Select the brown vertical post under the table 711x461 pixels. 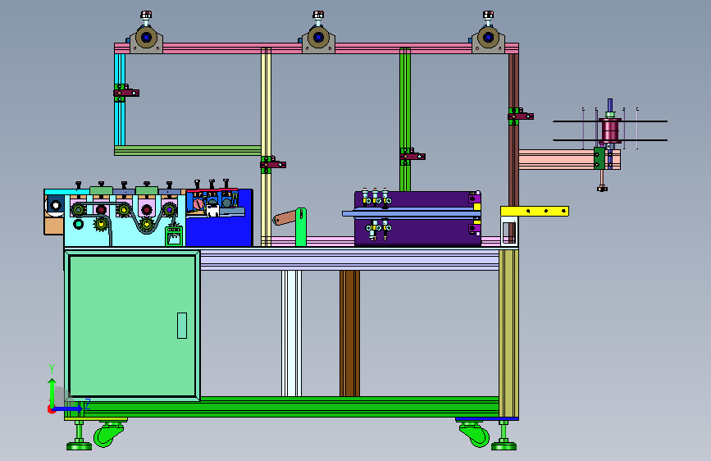point(349,334)
